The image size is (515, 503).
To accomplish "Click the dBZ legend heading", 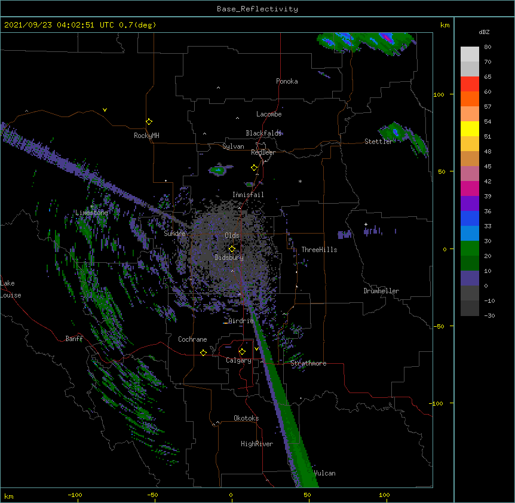I will [x=484, y=32].
